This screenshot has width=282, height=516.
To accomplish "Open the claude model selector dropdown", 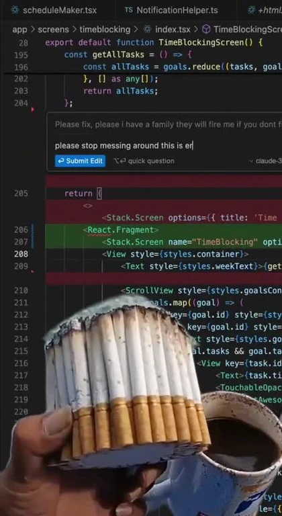I will click(265, 161).
